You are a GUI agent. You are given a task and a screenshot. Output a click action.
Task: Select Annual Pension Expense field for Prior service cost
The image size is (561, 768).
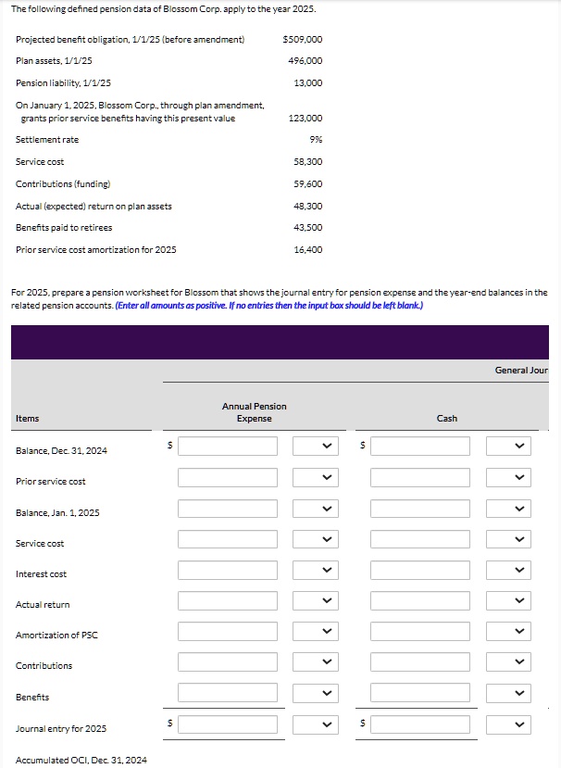click(x=228, y=477)
